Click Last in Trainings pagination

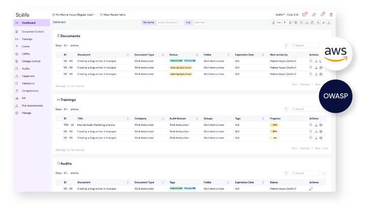tap(325, 148)
